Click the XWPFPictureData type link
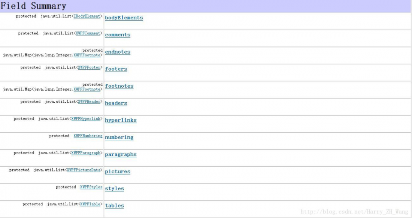The height and width of the screenshot is (218, 412). 84,170
